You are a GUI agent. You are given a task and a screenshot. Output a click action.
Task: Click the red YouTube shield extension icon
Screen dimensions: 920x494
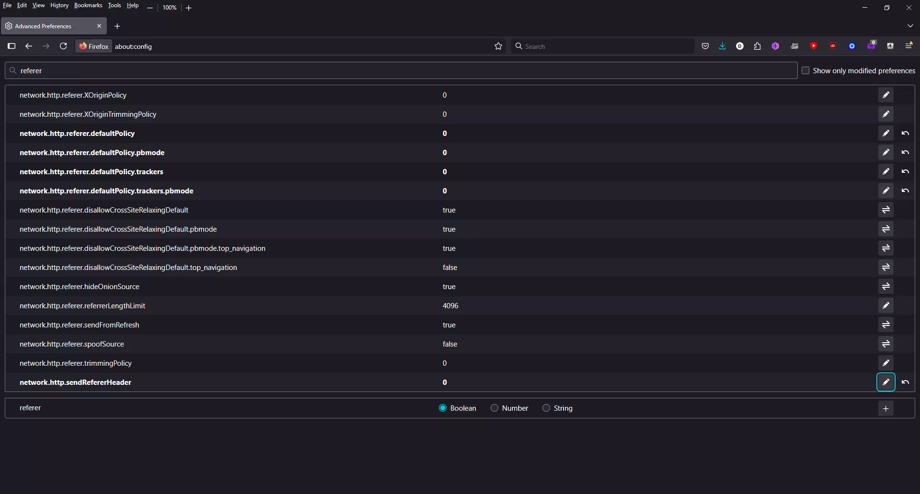[814, 46]
